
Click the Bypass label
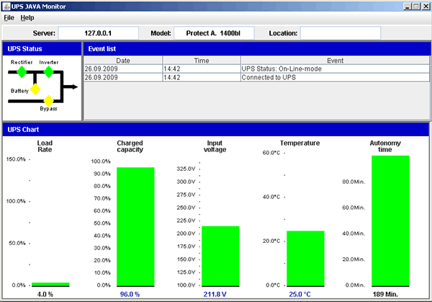(x=48, y=109)
